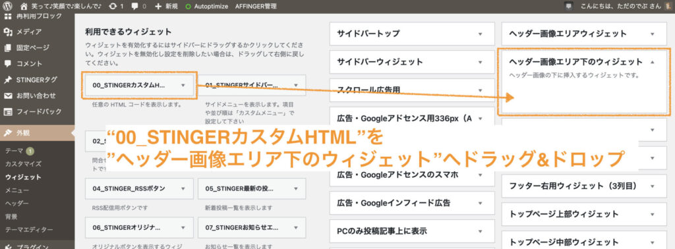Open the テーマ submenu item
This screenshot has width=675, height=249.
tap(15, 150)
